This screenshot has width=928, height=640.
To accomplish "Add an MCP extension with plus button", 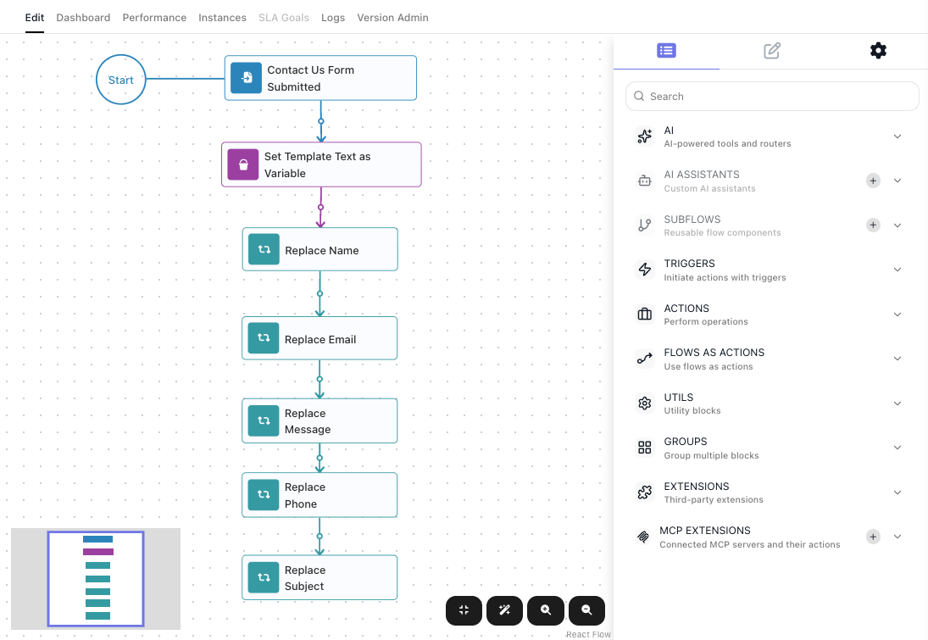I will pos(873,537).
